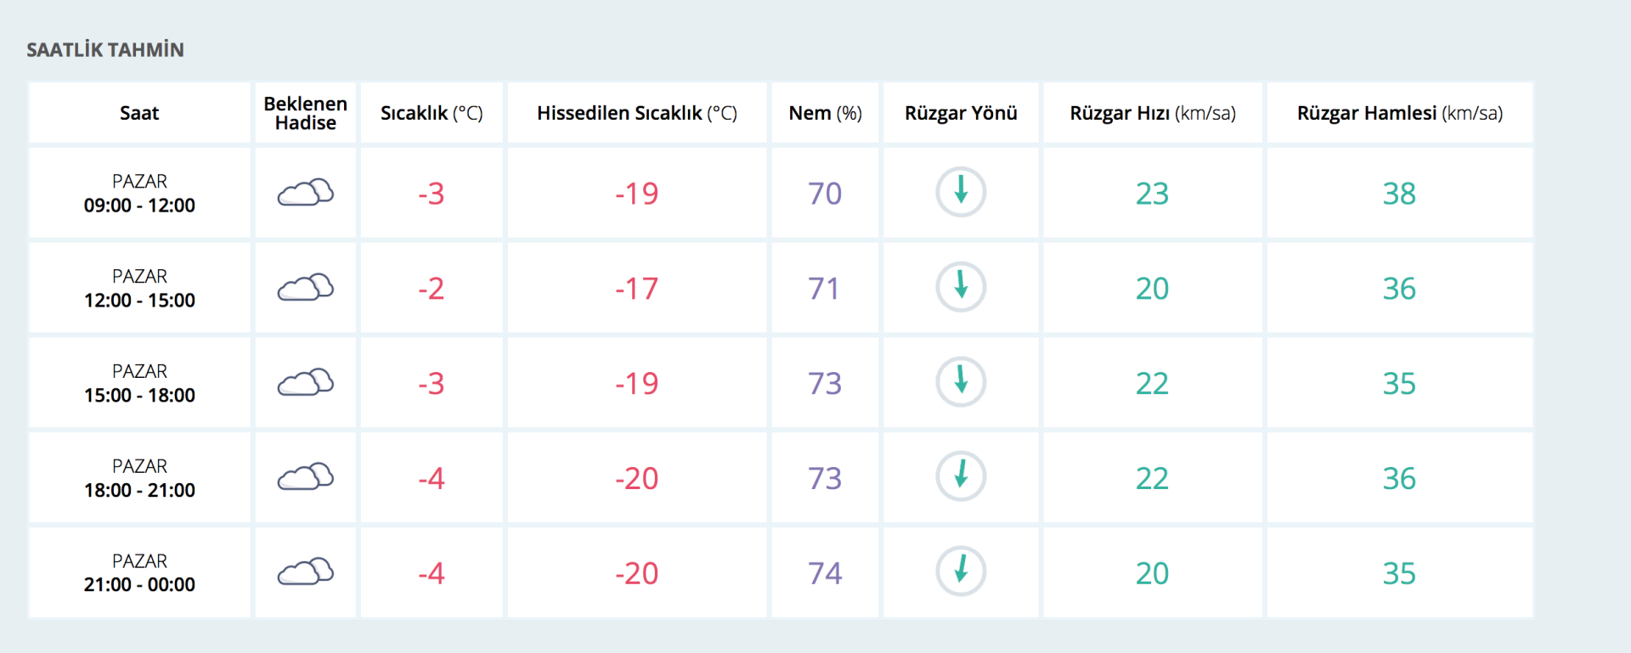Image resolution: width=1631 pixels, height=653 pixels.
Task: Click the wind direction arrow for 18:00 - 21:00
Action: point(961,476)
